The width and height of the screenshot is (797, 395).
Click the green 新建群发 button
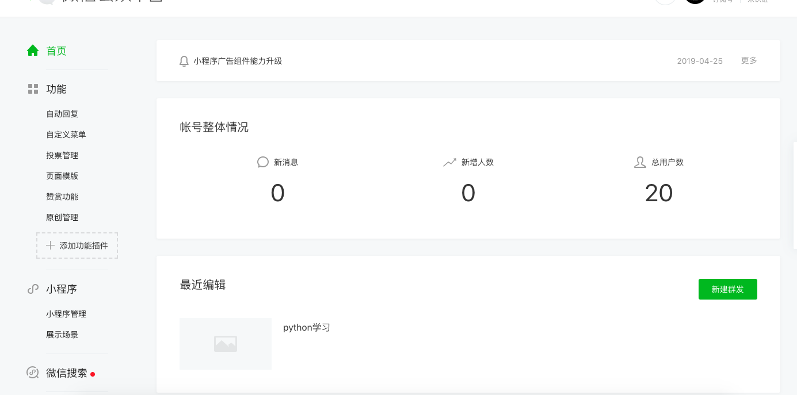tap(727, 289)
